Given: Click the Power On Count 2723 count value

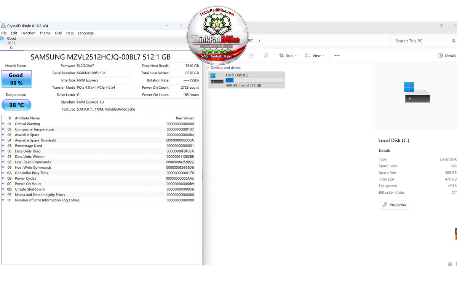Looking at the screenshot, I should pos(185,88).
